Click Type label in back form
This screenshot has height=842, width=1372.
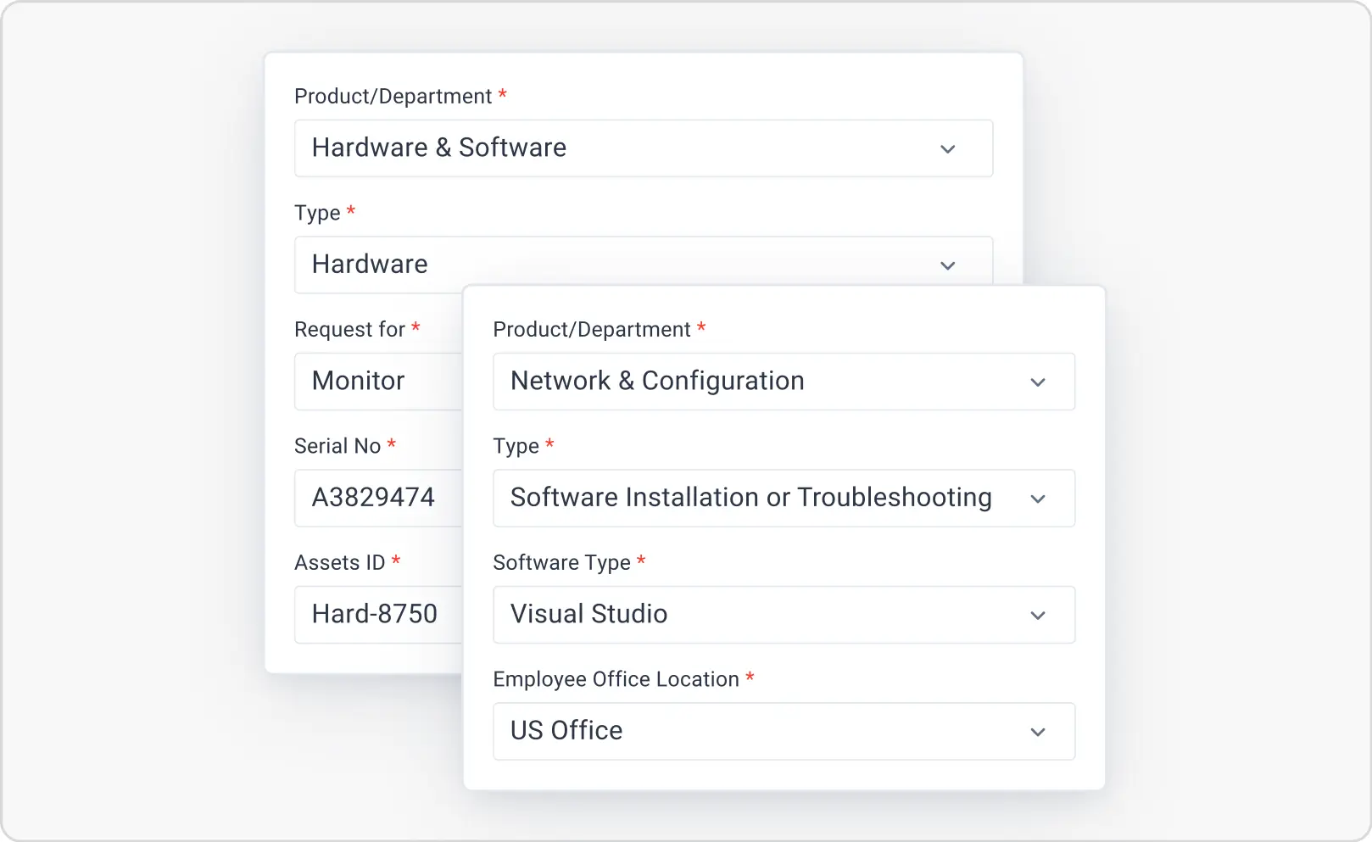pyautogui.click(x=317, y=213)
